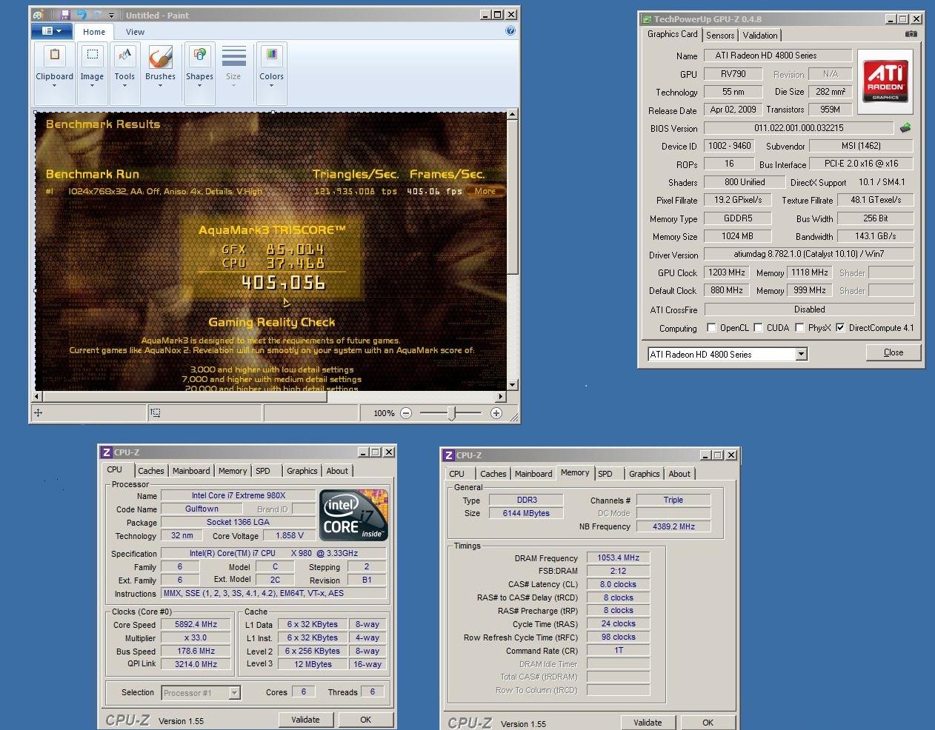Switch to the Home ribbon tab in Paint
This screenshot has height=730, width=935.
tap(94, 32)
